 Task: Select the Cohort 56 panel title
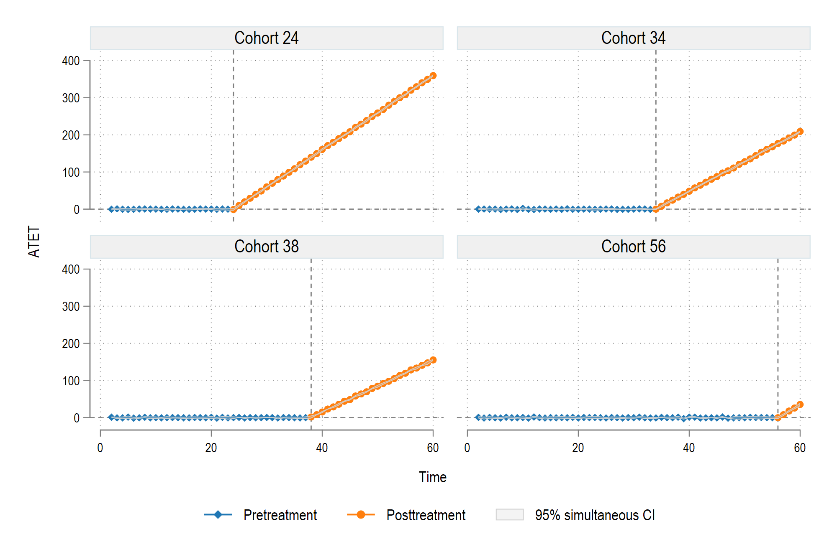click(634, 247)
